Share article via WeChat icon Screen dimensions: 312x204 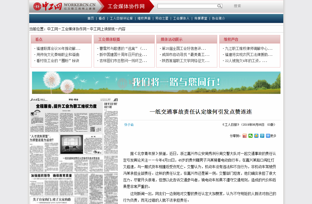251,136
